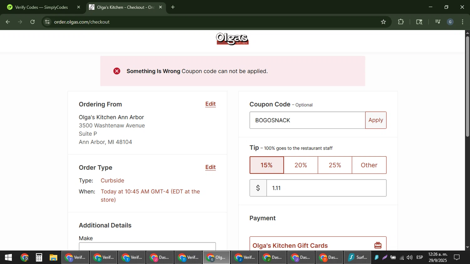Open the media control icon
The height and width of the screenshot is (264, 470).
438,22
